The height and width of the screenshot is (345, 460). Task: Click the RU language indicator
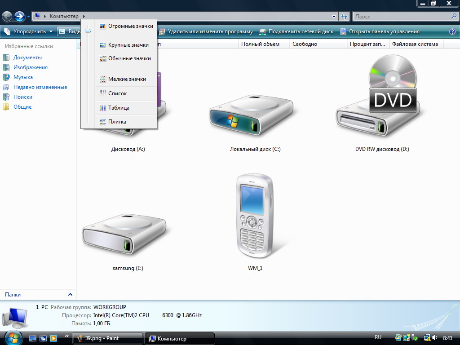point(378,338)
